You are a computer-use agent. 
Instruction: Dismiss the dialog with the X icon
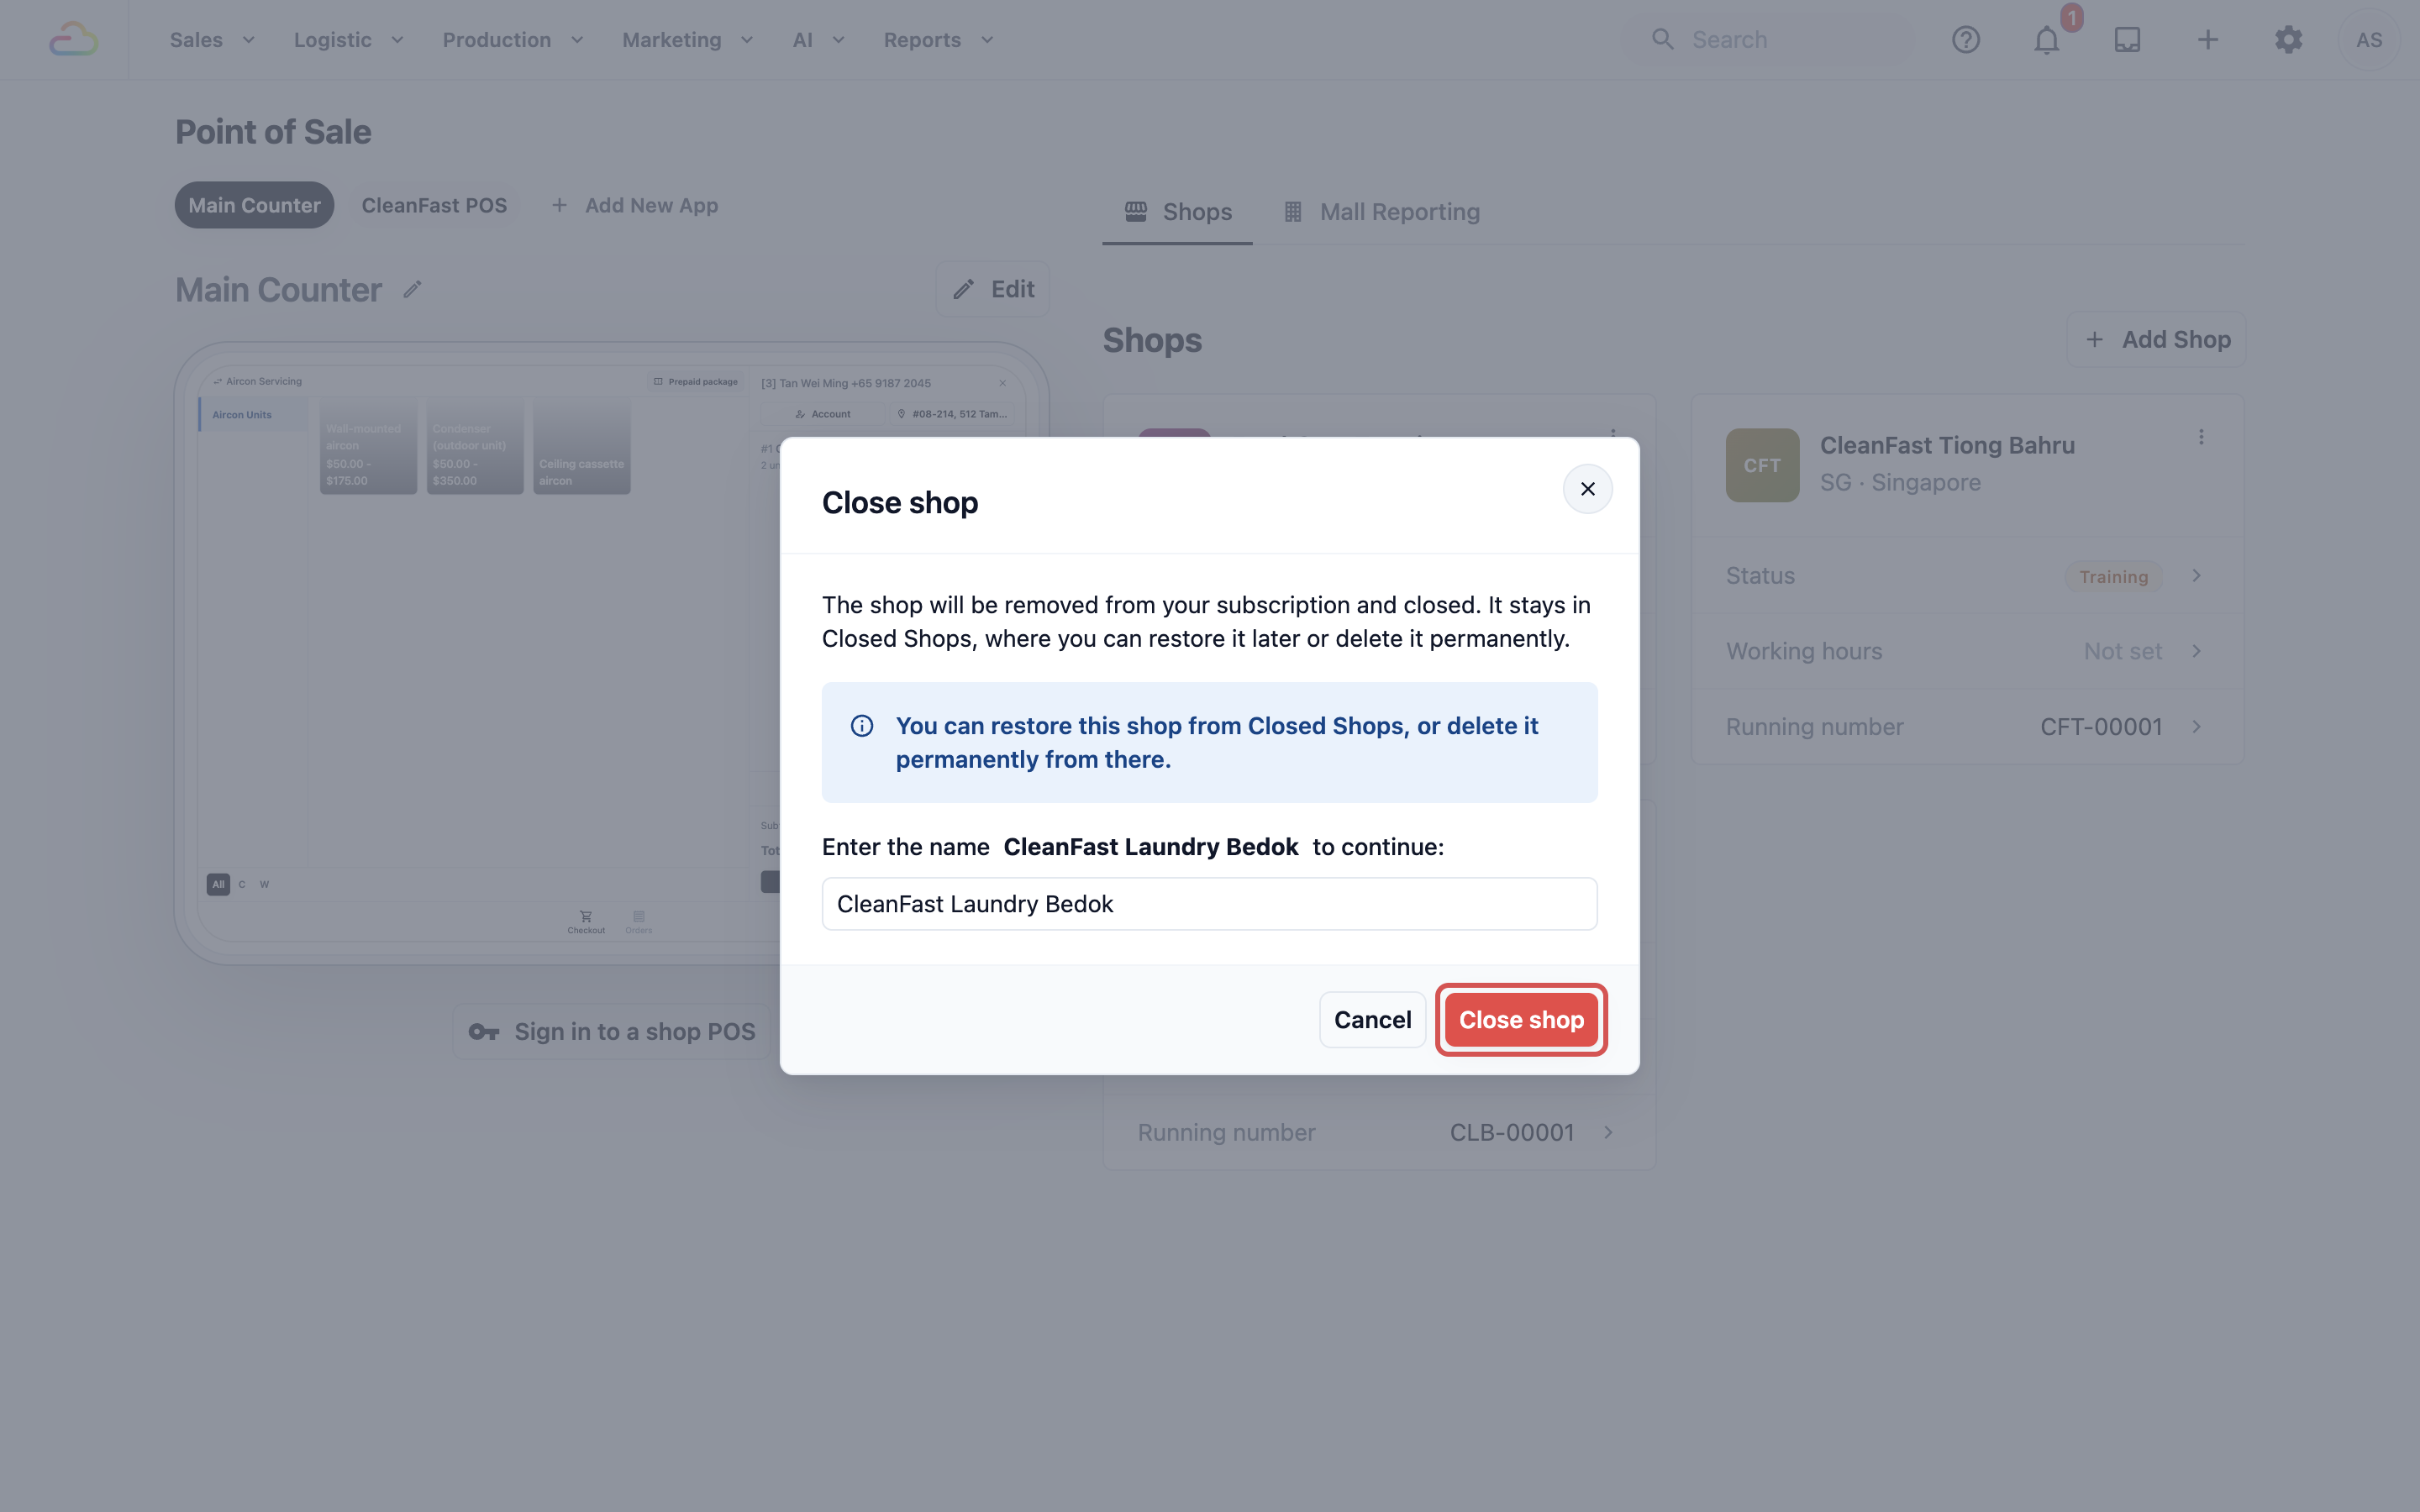point(1588,489)
